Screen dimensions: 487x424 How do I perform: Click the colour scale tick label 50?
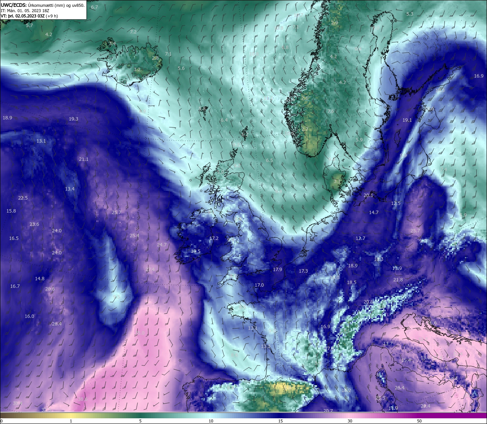pos(419,421)
